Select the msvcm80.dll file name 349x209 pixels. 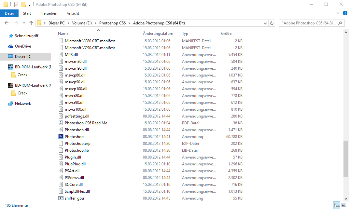pyautogui.click(x=76, y=62)
